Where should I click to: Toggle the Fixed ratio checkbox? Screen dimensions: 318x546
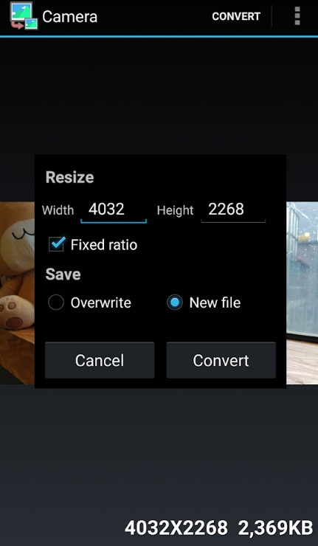[x=57, y=244]
